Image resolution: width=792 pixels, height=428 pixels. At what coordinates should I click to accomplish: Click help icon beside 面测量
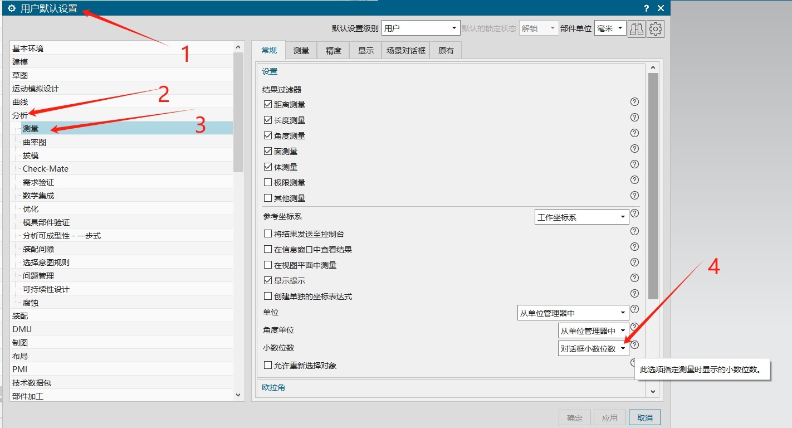tap(634, 149)
